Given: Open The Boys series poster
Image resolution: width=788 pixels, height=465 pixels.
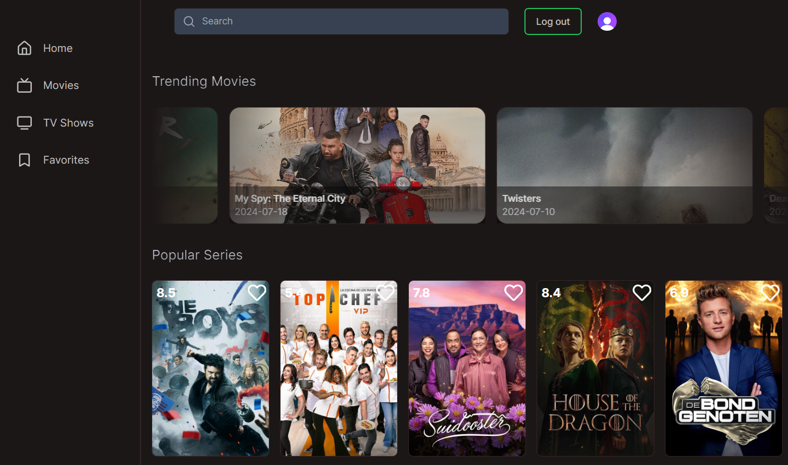Looking at the screenshot, I should click(x=211, y=368).
